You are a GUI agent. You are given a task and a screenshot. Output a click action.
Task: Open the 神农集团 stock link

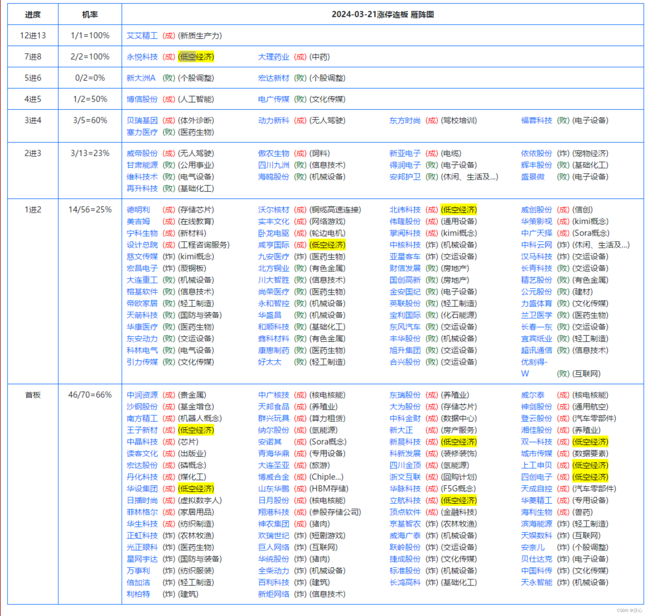[x=274, y=524]
